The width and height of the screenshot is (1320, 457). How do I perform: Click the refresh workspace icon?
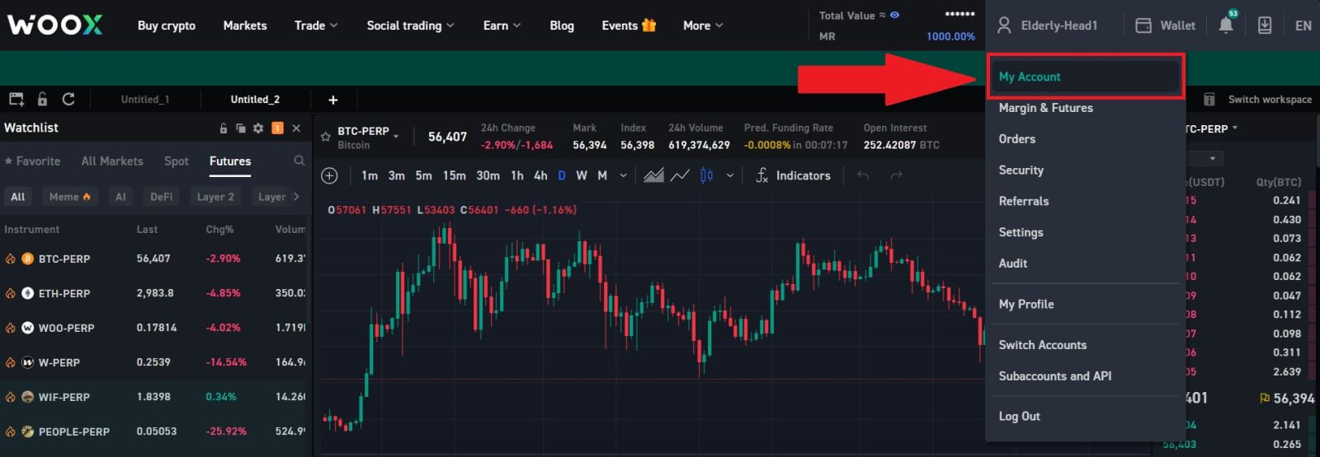68,100
